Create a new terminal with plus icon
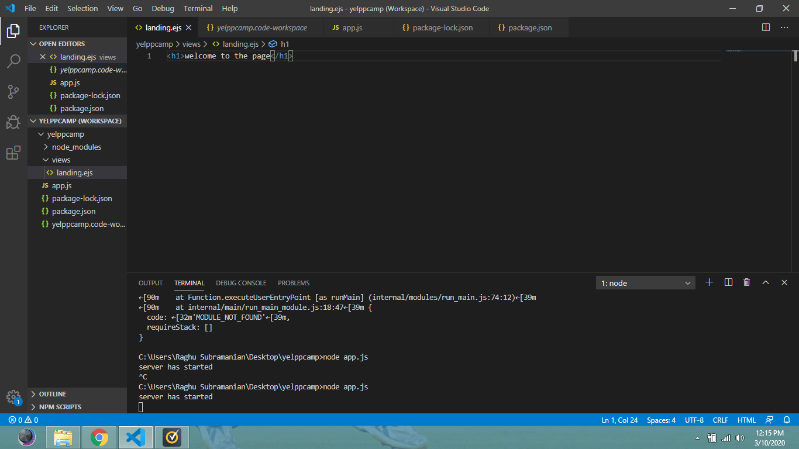 pyautogui.click(x=709, y=282)
